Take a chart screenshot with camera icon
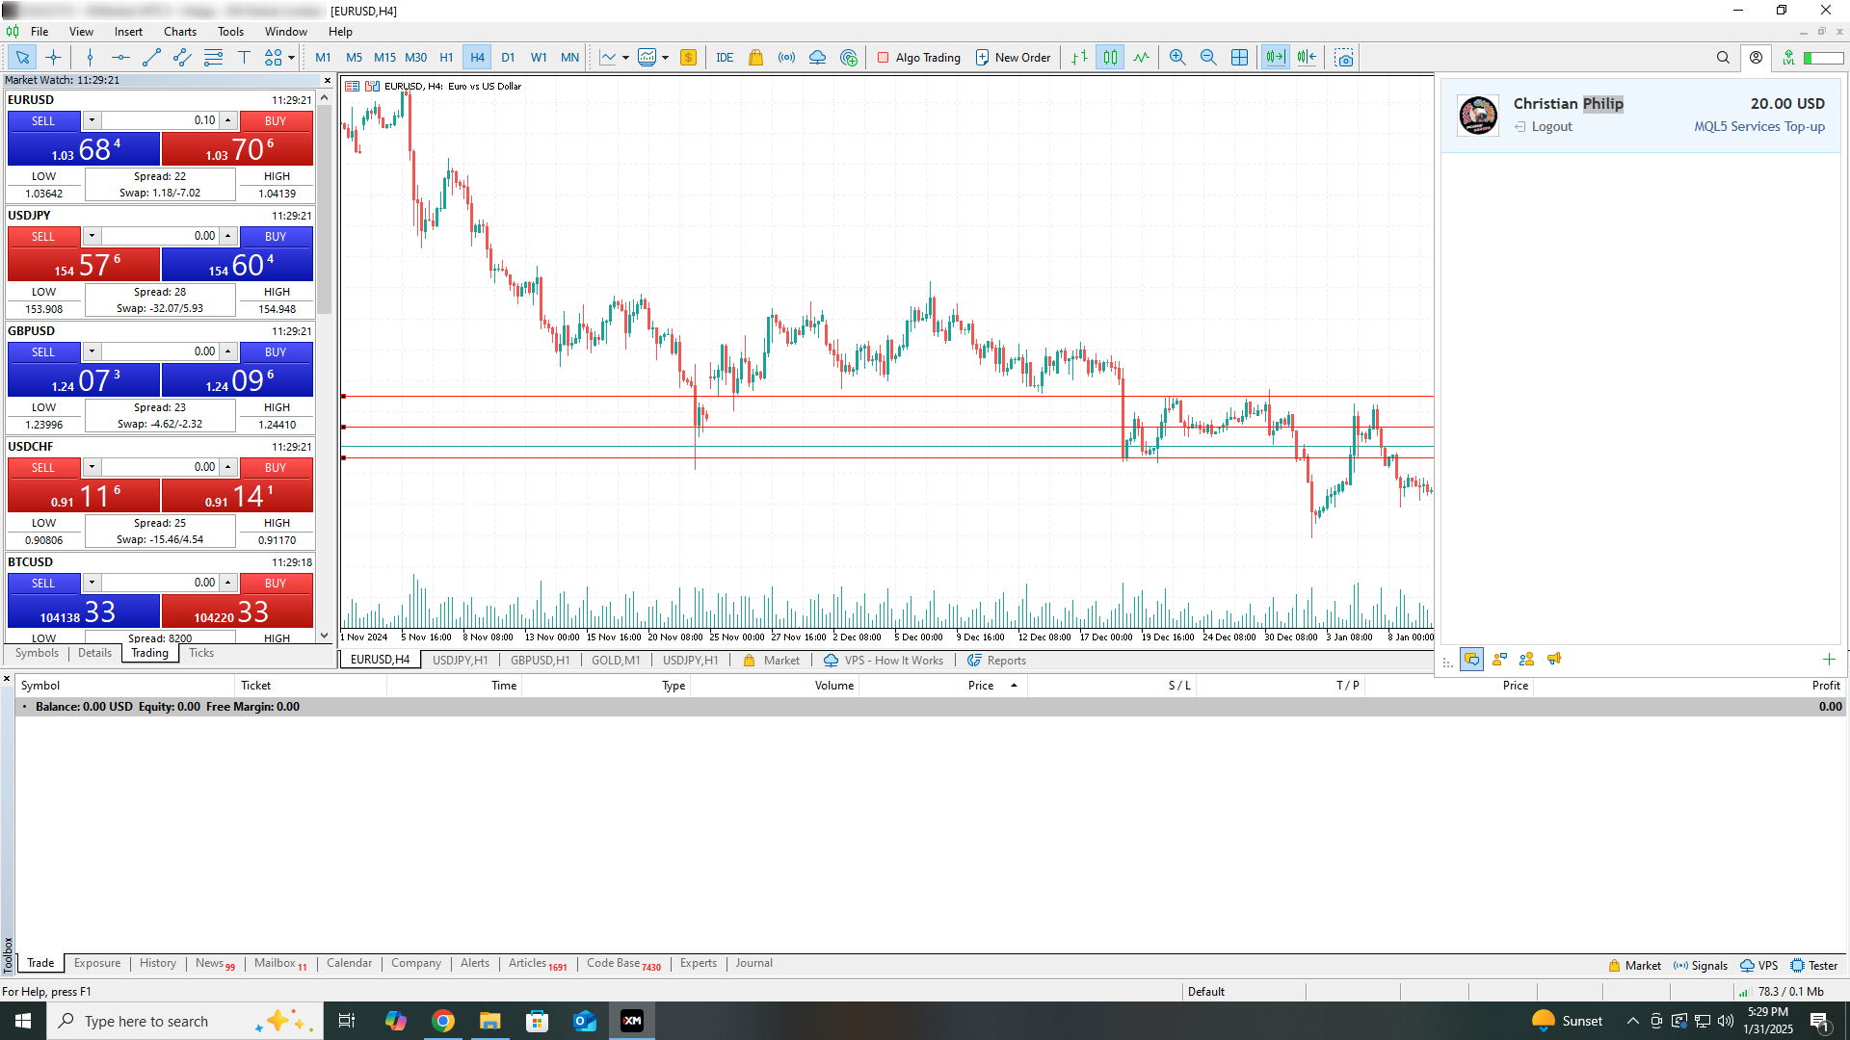The image size is (1850, 1040). (x=1344, y=58)
